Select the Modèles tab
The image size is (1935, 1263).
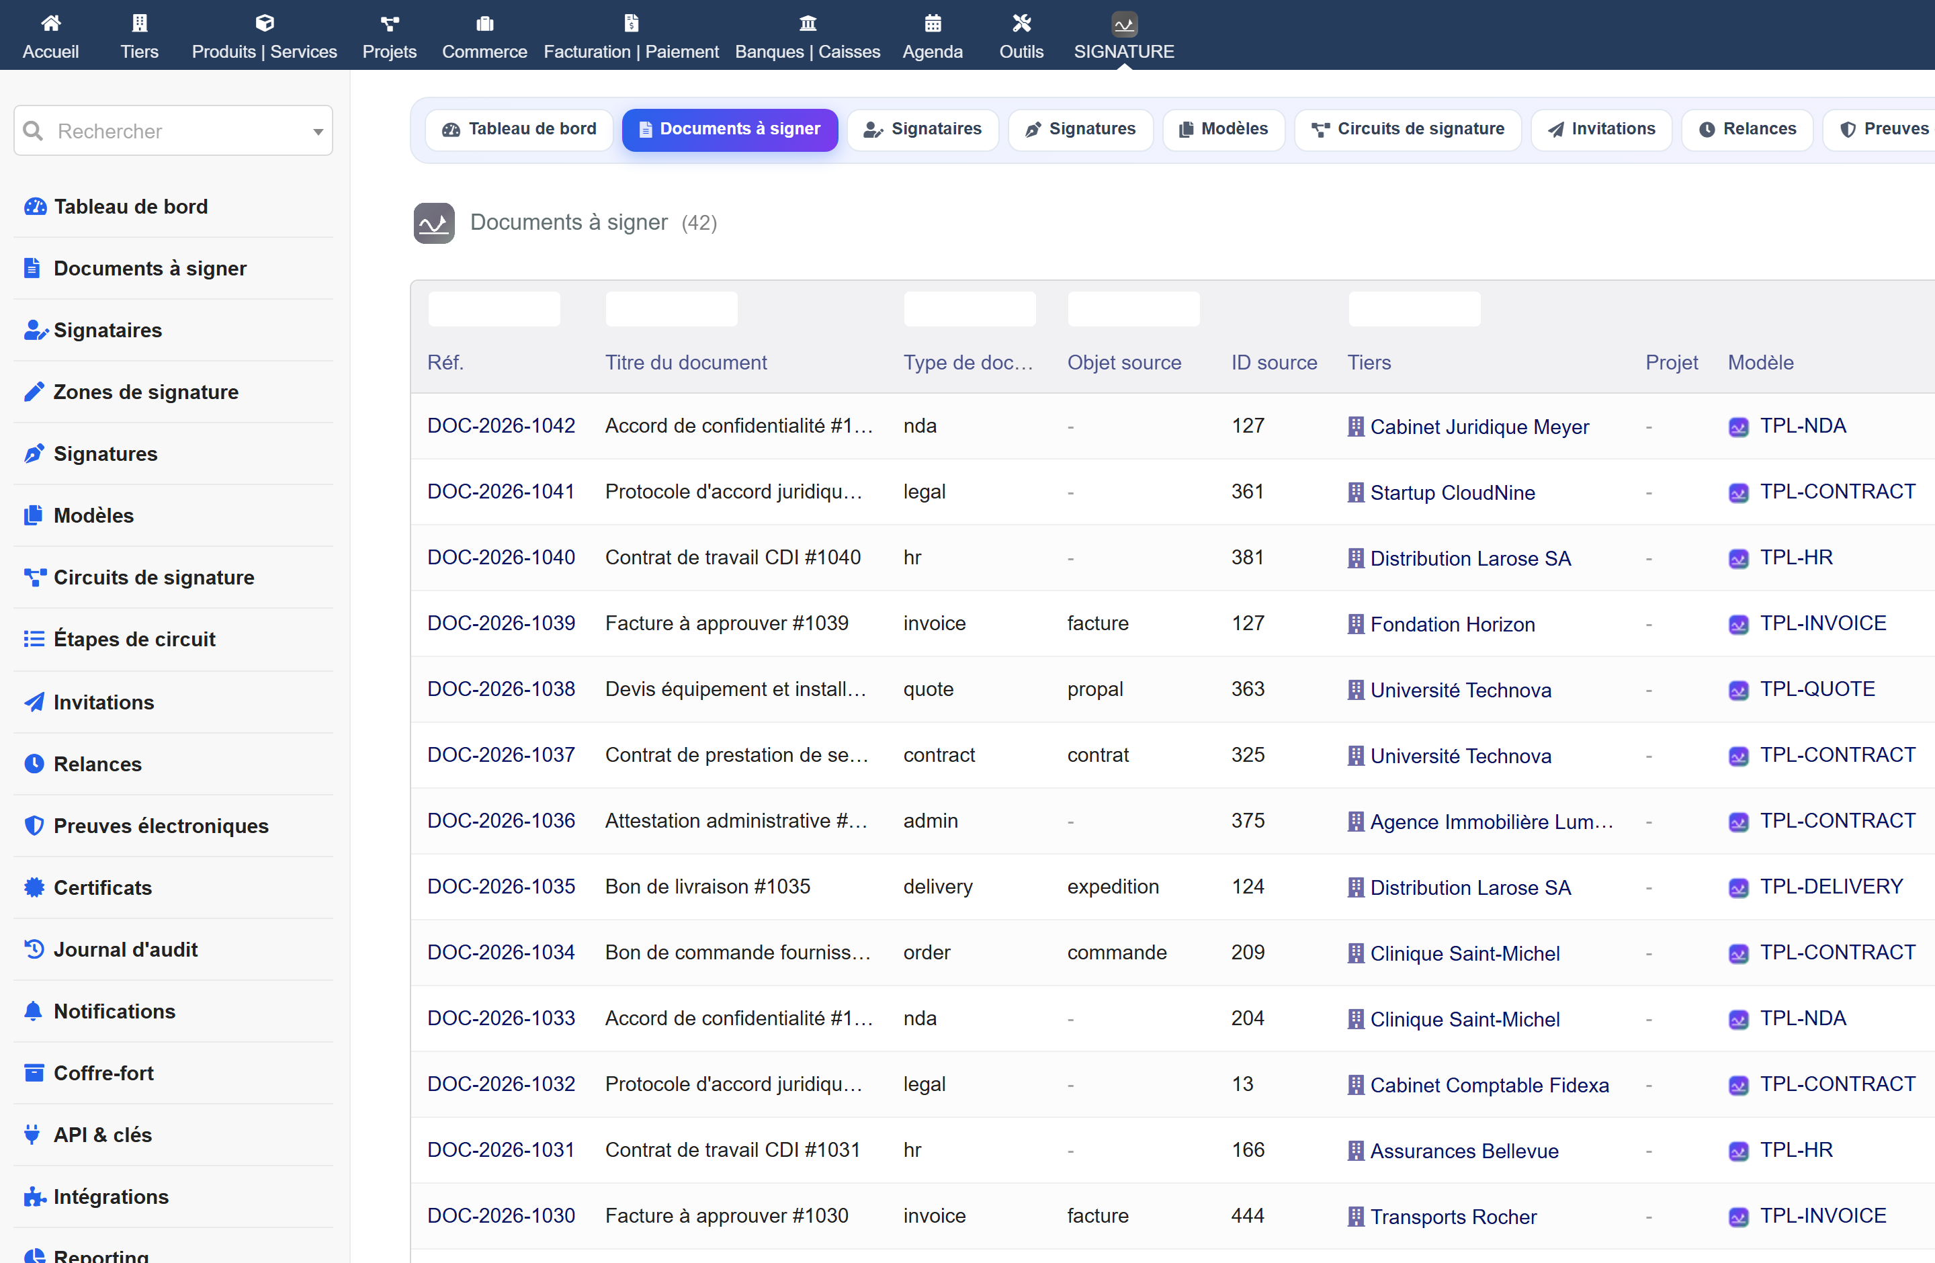coord(1223,129)
